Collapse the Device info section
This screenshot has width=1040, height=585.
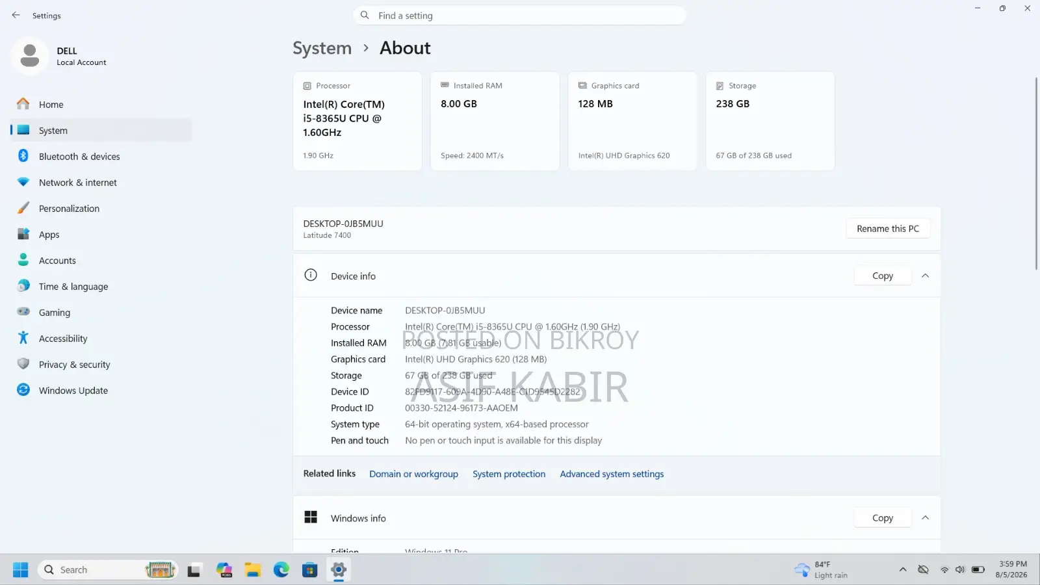[925, 276]
